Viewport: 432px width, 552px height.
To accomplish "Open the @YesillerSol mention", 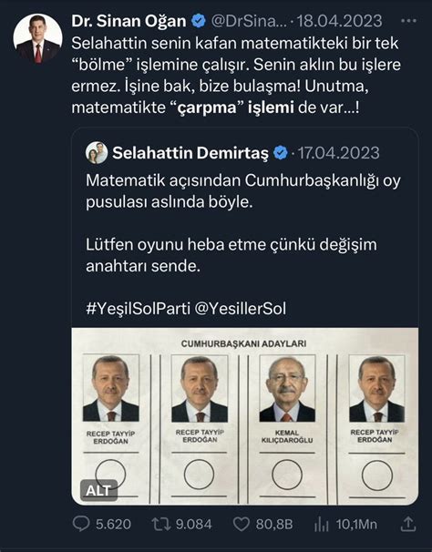I will coord(241,309).
